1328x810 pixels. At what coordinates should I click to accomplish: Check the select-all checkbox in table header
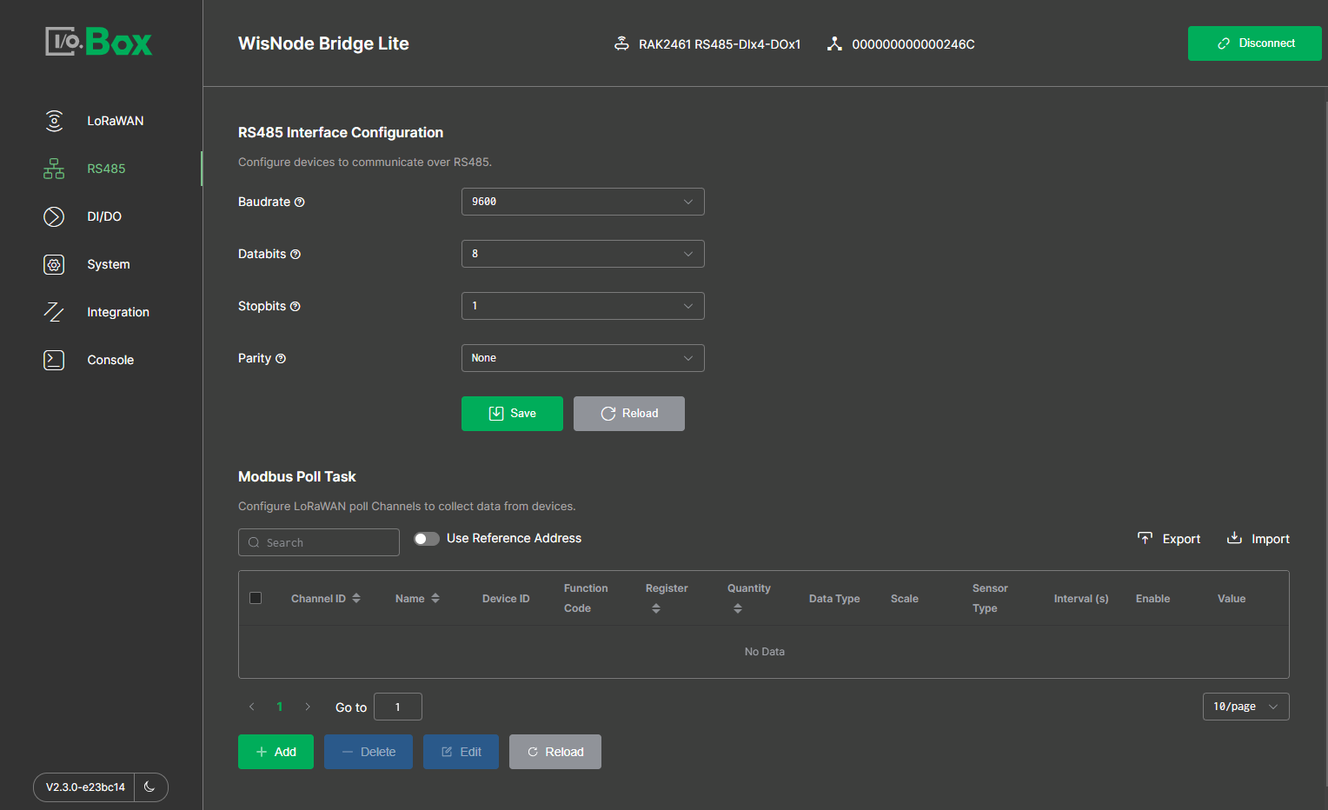click(256, 598)
